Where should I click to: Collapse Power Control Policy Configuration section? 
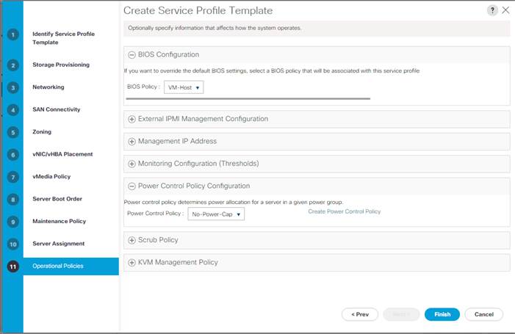(x=132, y=186)
